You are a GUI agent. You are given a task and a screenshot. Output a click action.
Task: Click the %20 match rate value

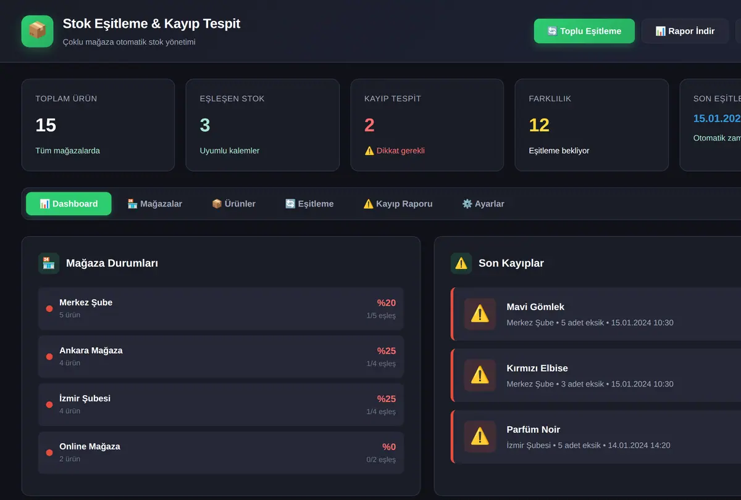click(x=387, y=303)
